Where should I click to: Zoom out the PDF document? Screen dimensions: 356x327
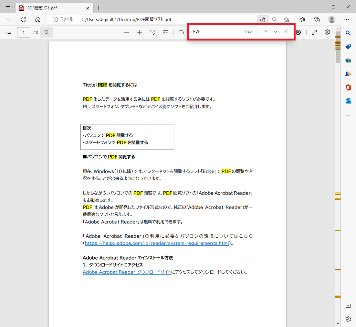click(x=127, y=33)
